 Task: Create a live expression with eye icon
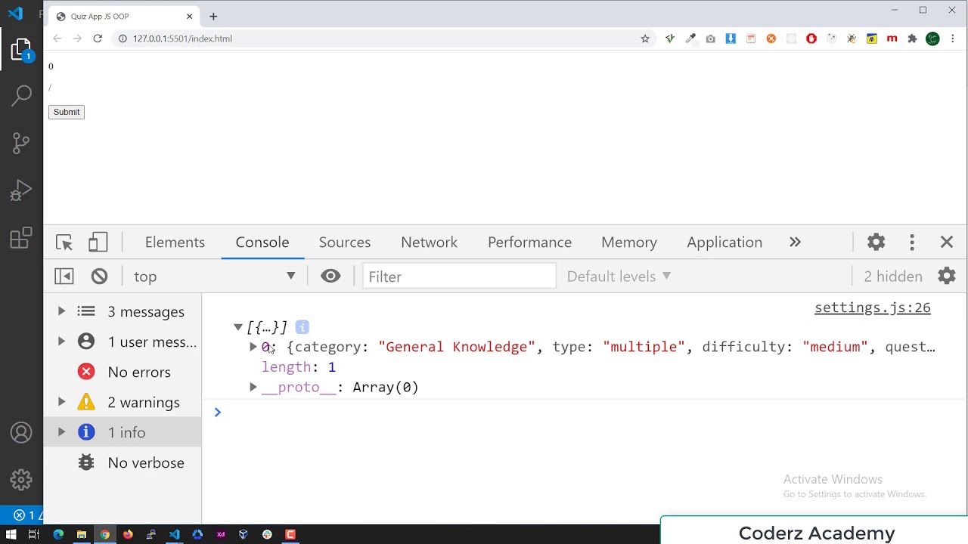pos(330,276)
